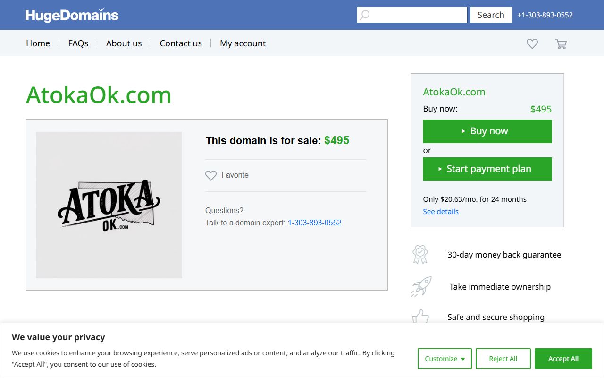
Task: Click the rocket immediate ownership icon
Action: coord(421,287)
